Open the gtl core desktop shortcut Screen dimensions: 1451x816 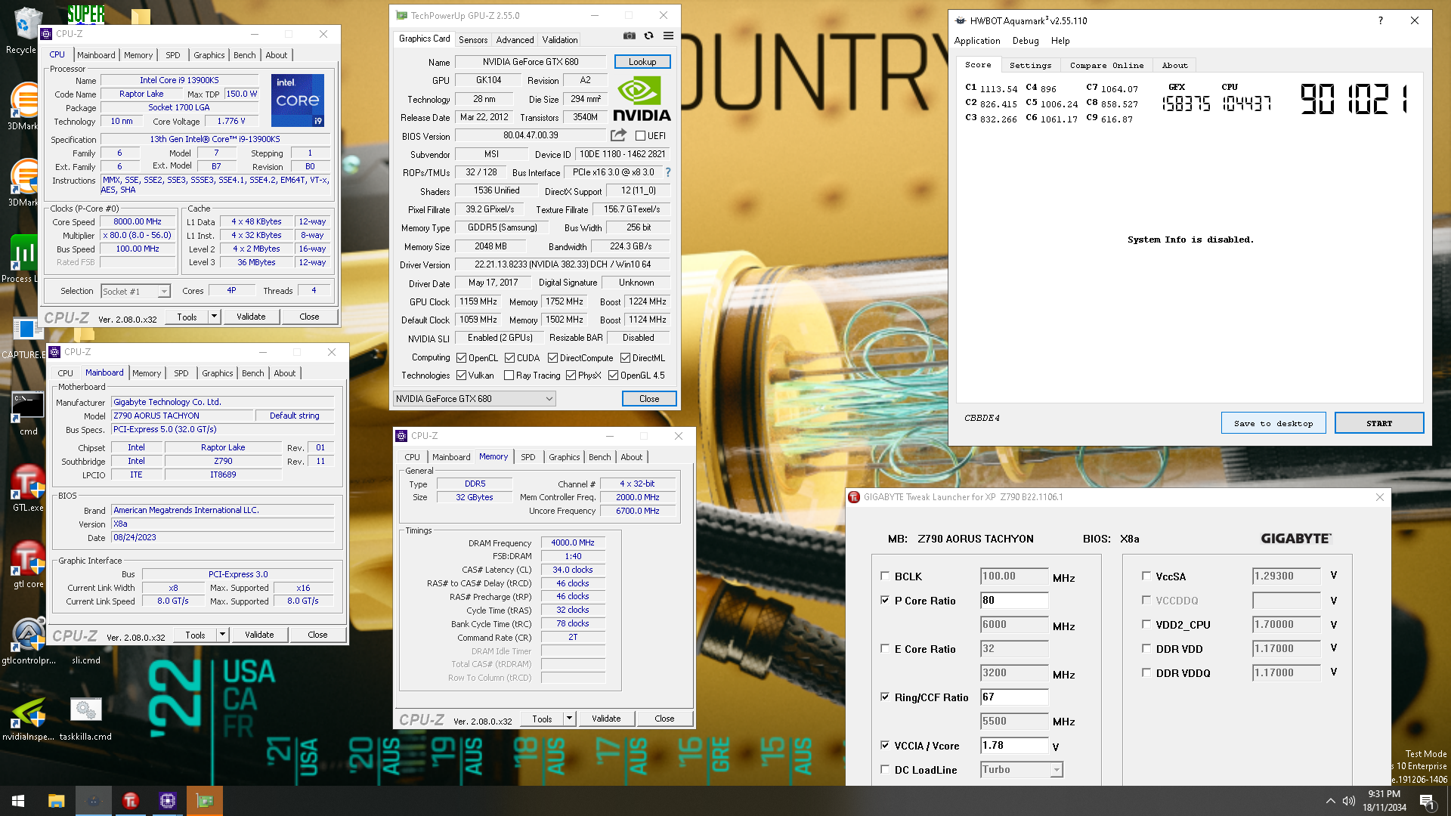point(27,565)
